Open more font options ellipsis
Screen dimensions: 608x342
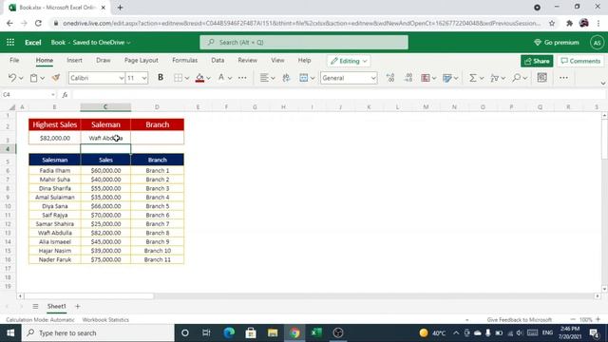(x=242, y=78)
